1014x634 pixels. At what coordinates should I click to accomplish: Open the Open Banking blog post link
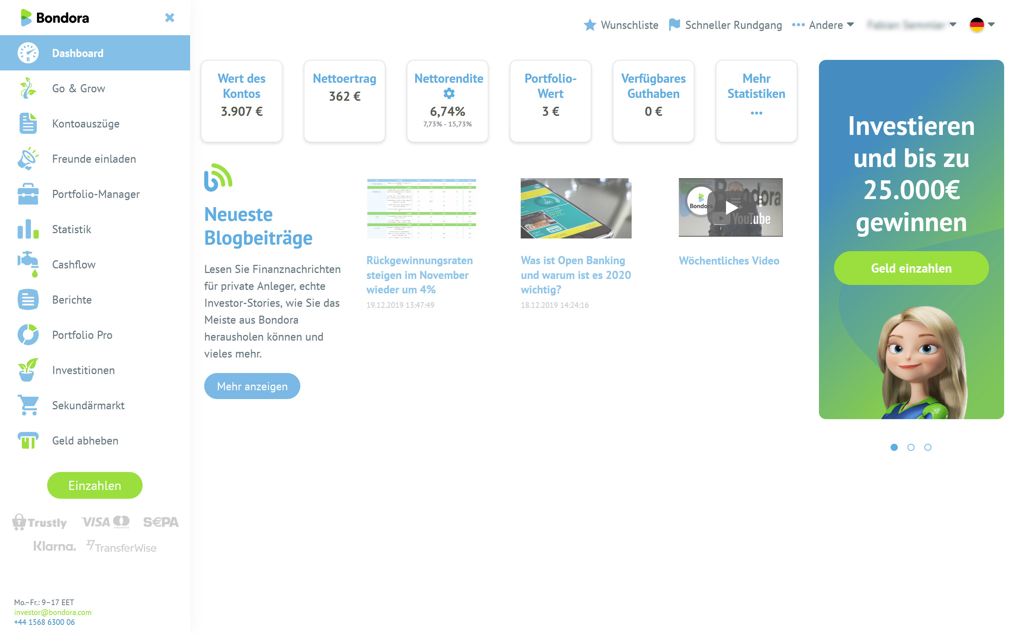click(x=576, y=275)
